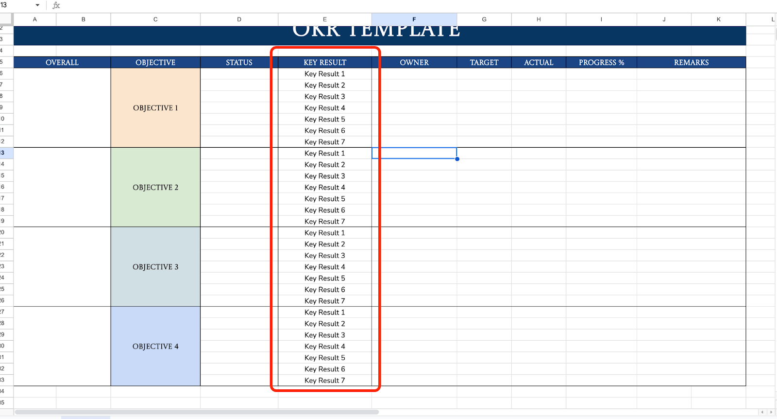Select the OBJECTIVE 2 green cell

[155, 187]
